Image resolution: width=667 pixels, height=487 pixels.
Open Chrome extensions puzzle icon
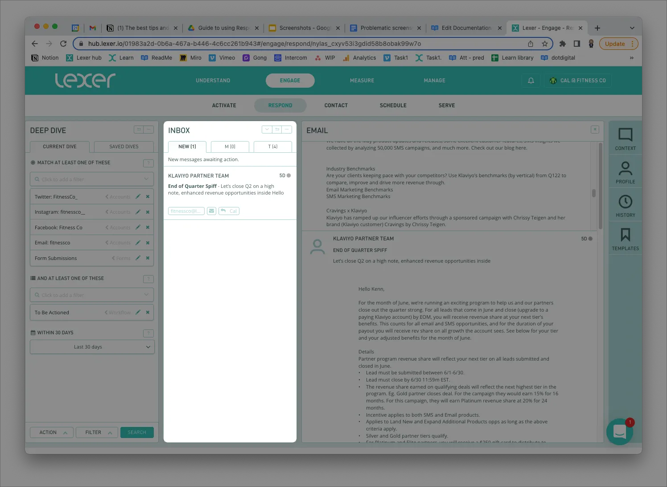(562, 44)
